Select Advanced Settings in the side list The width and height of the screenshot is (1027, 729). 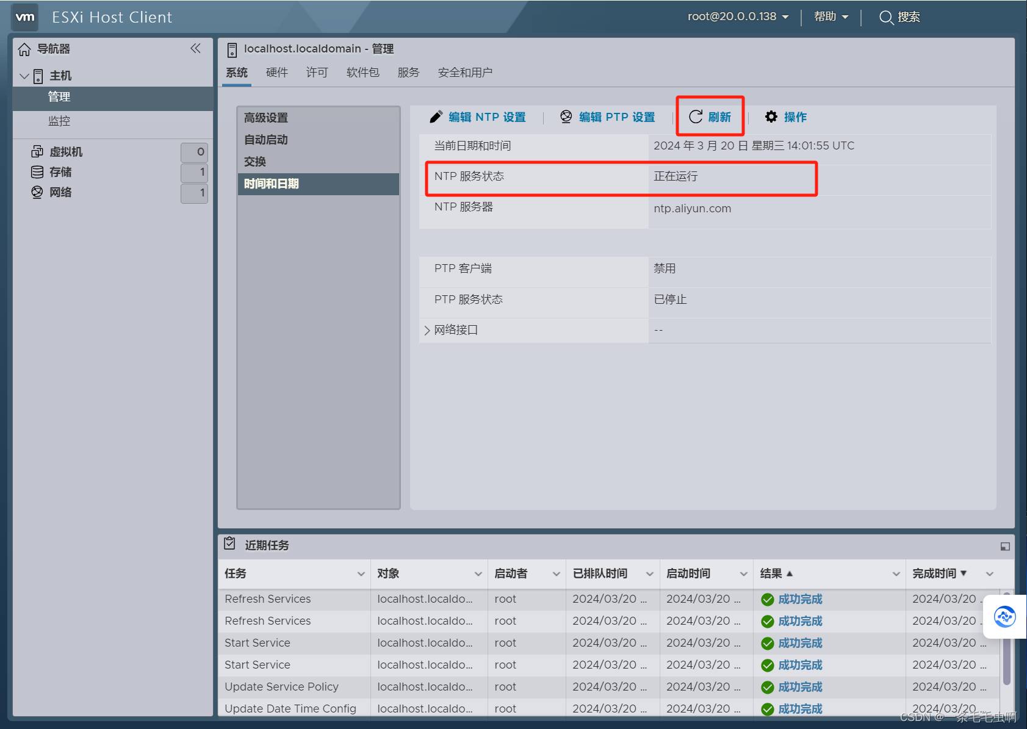266,118
